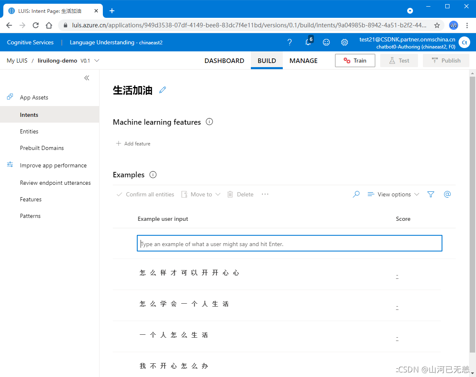
Task: Click Confirm all entities
Action: click(x=146, y=194)
